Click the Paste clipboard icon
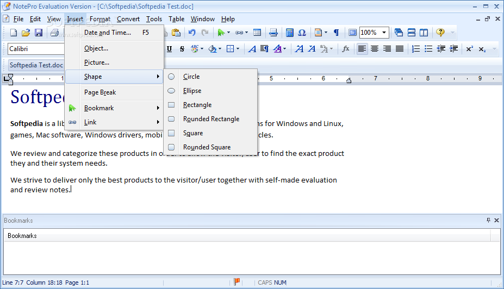The image size is (504, 289). (x=176, y=33)
